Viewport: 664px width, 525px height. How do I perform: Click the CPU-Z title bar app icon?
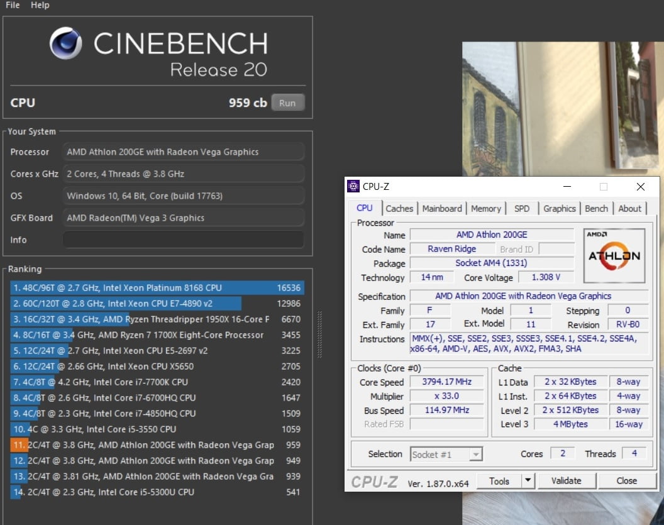[354, 186]
